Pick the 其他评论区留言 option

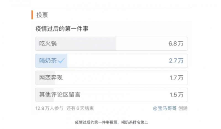pyautogui.click(x=60, y=95)
